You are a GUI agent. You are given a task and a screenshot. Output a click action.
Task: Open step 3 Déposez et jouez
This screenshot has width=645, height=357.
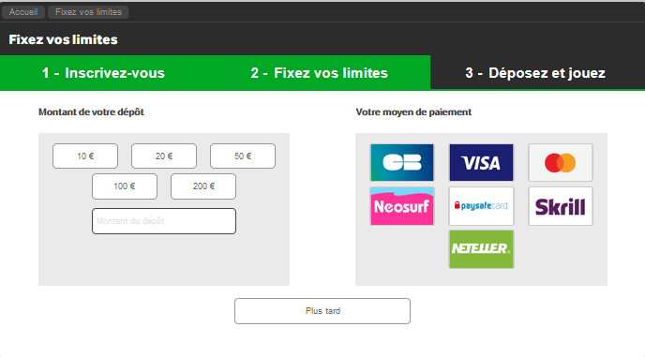535,73
